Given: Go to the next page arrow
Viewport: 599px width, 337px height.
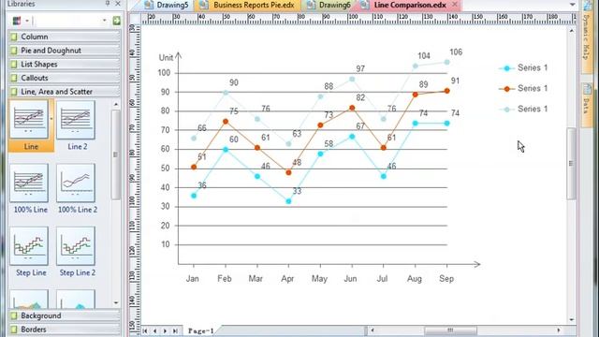Looking at the screenshot, I should 165,330.
